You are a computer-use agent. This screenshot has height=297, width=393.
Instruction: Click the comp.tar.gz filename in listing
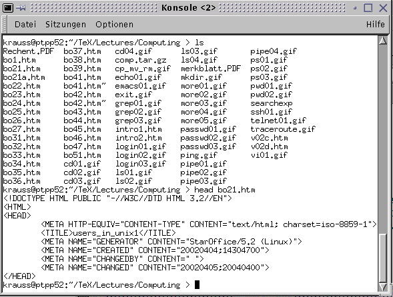(x=141, y=60)
